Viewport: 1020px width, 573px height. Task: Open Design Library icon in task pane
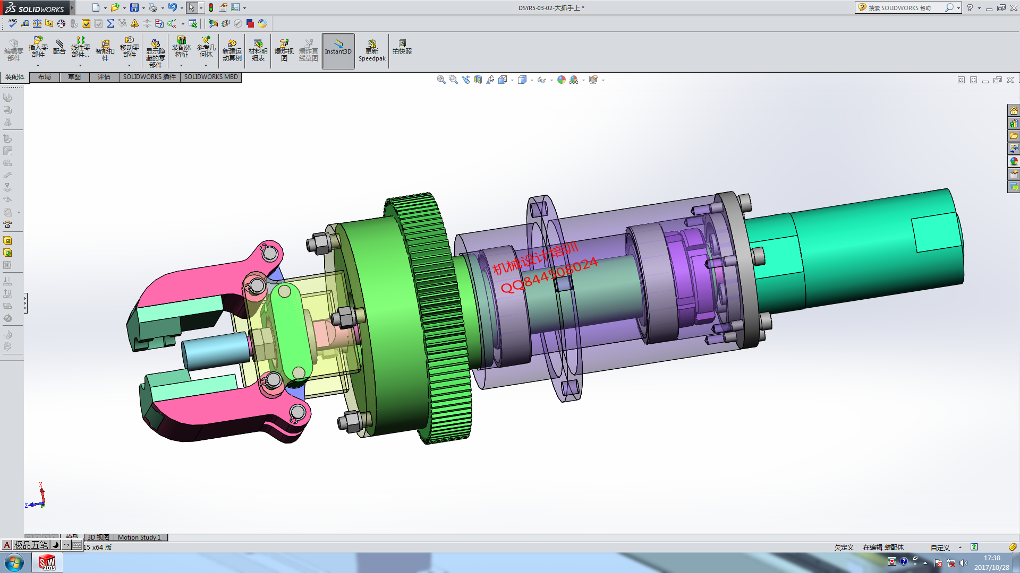coord(1014,123)
